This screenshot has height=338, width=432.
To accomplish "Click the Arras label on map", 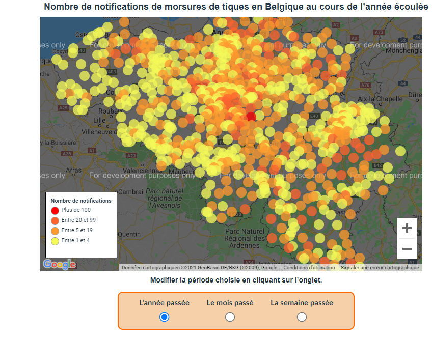I will pos(73,170).
